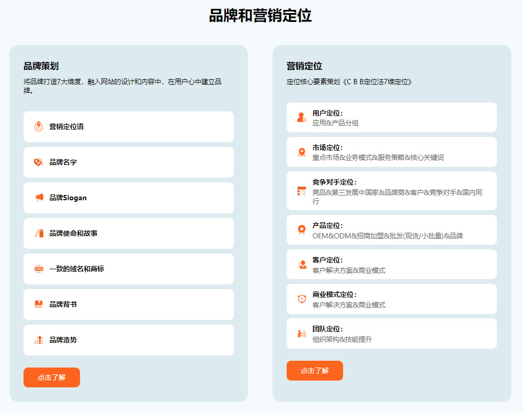Click the bar chart arrow icon beside 品牌造势
The height and width of the screenshot is (413, 523).
(x=39, y=340)
